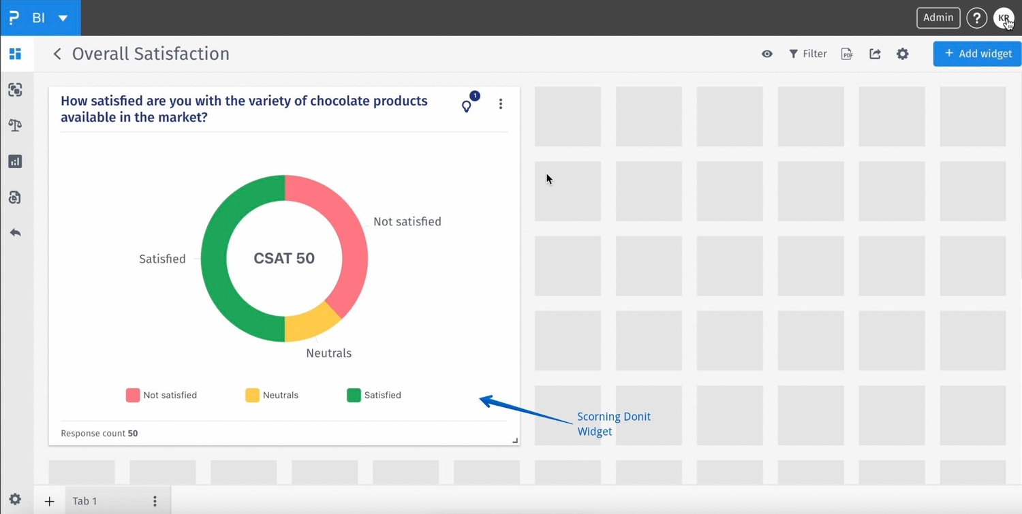Open the widget three-dot options menu
This screenshot has height=514, width=1022.
(501, 104)
